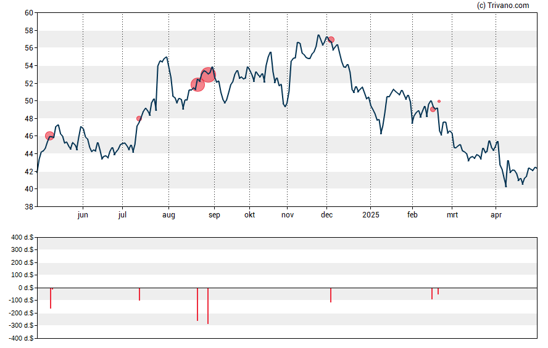Click the '-200 d.$' axis label
The image size is (548, 348).
point(22,313)
